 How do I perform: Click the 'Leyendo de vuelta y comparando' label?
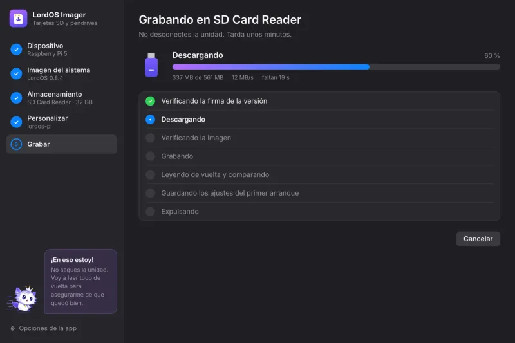click(x=215, y=174)
